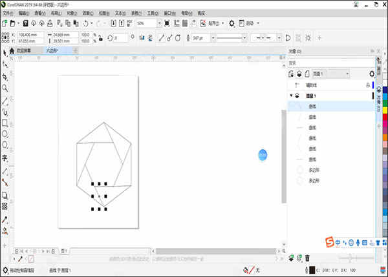This screenshot has height=277, width=388.
Task: Select the first 多边形 object in list
Action: click(x=317, y=171)
